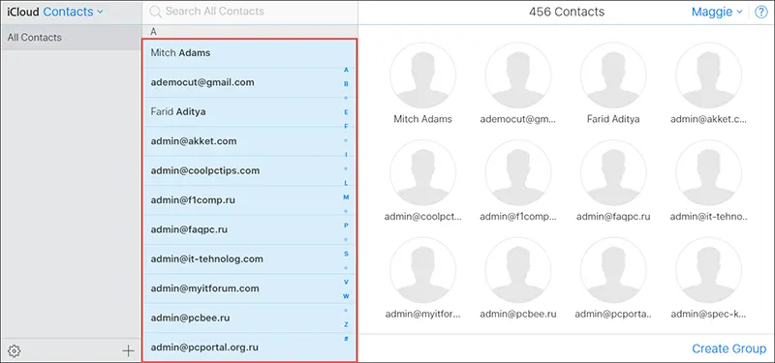Image resolution: width=775 pixels, height=363 pixels.
Task: Jump to # section in alphabet index
Action: coord(346,338)
